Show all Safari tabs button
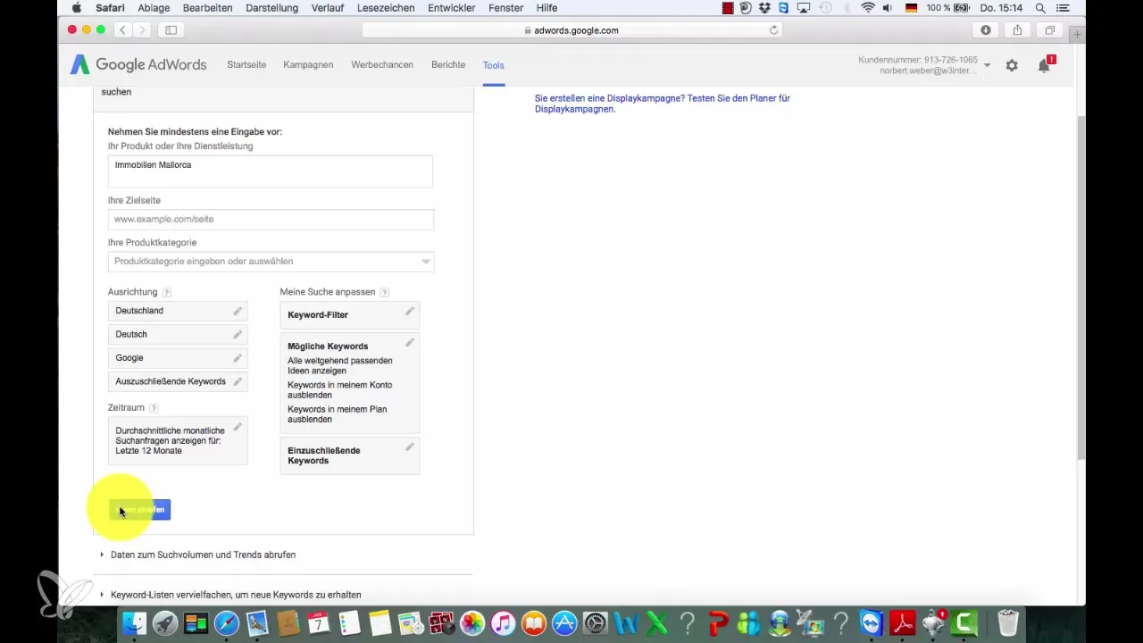 click(1050, 30)
